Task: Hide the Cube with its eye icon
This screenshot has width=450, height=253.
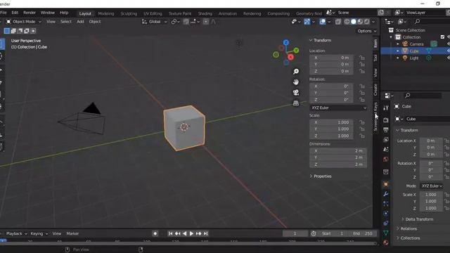Action: point(449,51)
